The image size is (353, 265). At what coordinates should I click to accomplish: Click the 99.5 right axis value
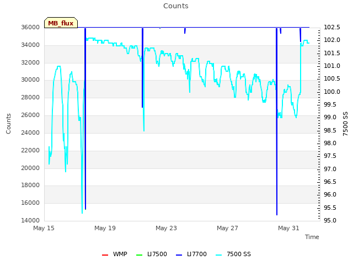click(x=330, y=104)
